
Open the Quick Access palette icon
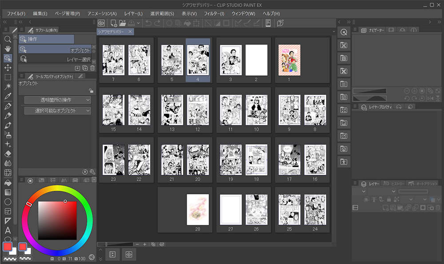click(x=344, y=32)
